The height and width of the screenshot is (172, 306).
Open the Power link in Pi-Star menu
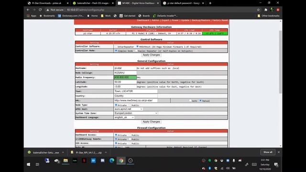coord(175,20)
